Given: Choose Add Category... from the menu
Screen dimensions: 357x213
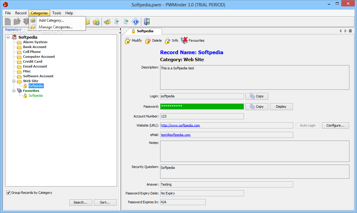Looking at the screenshot, I should [x=57, y=20].
